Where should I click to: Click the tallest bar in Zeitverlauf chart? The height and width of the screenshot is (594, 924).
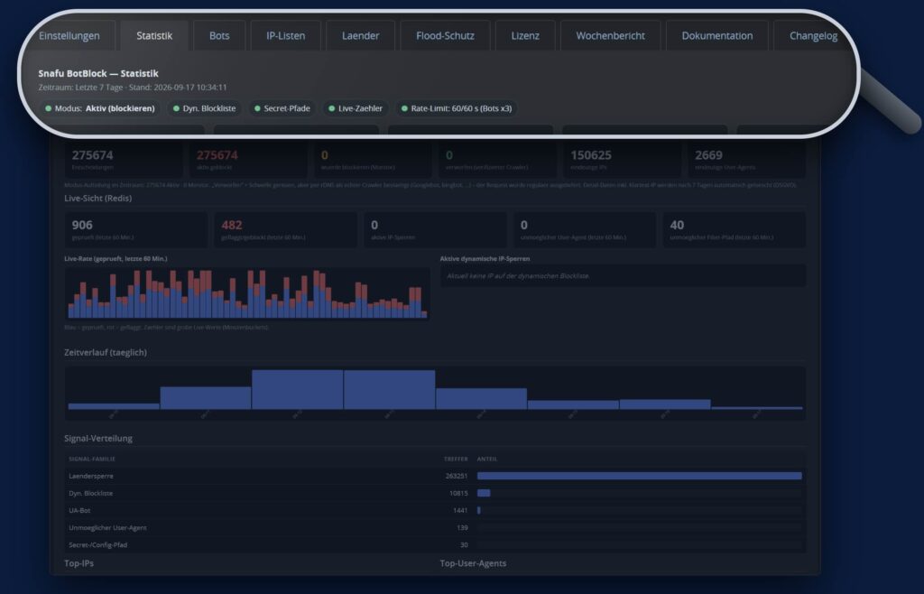tap(298, 389)
